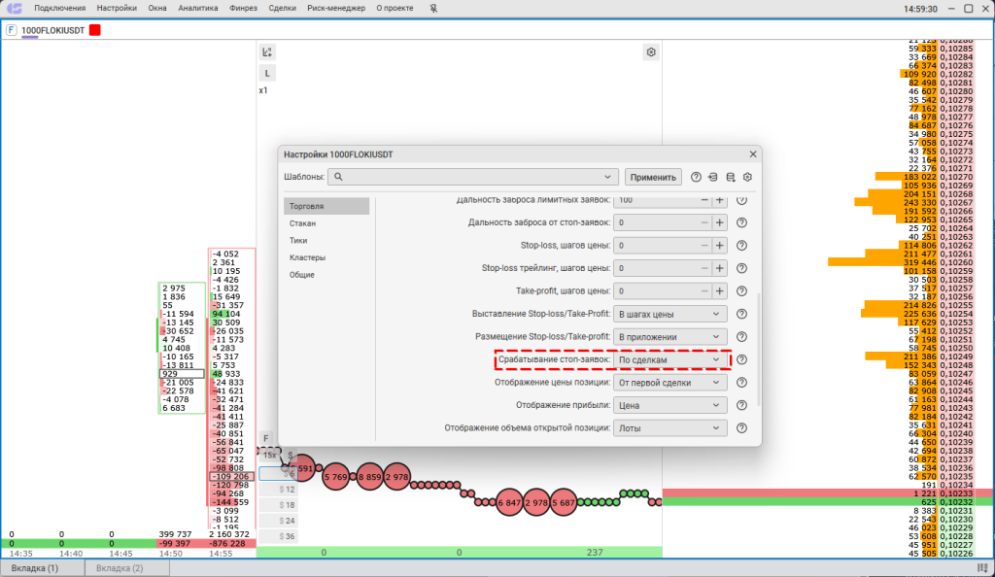Viewport: 995px width, 577px height.
Task: Open Срабатывание стоп-заявок dropdown
Action: tap(670, 359)
